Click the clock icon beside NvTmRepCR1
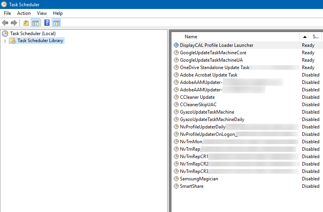The height and width of the screenshot is (212, 323). click(176, 157)
